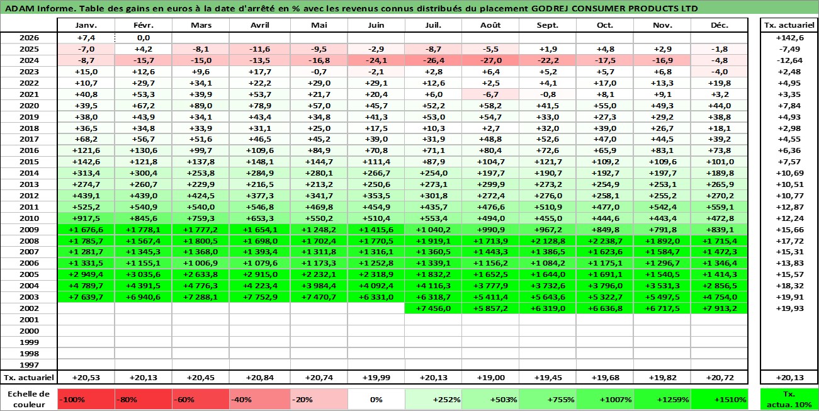
Task: Click the -80% color scale swatch
Action: coord(143,399)
